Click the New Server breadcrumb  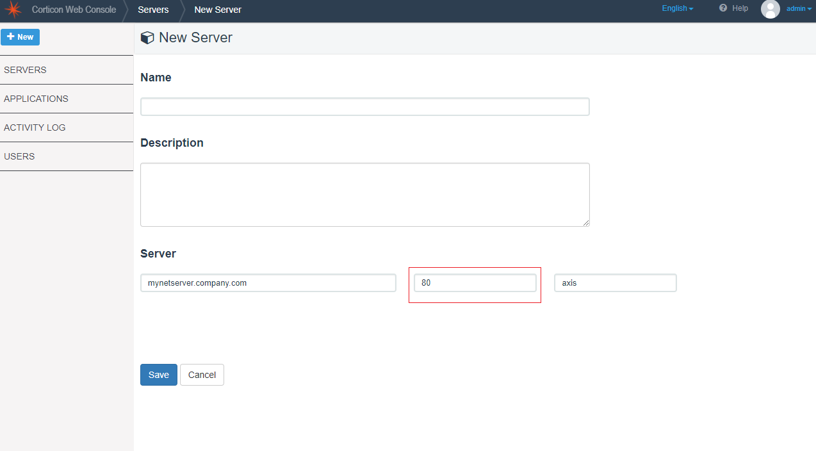pos(218,10)
